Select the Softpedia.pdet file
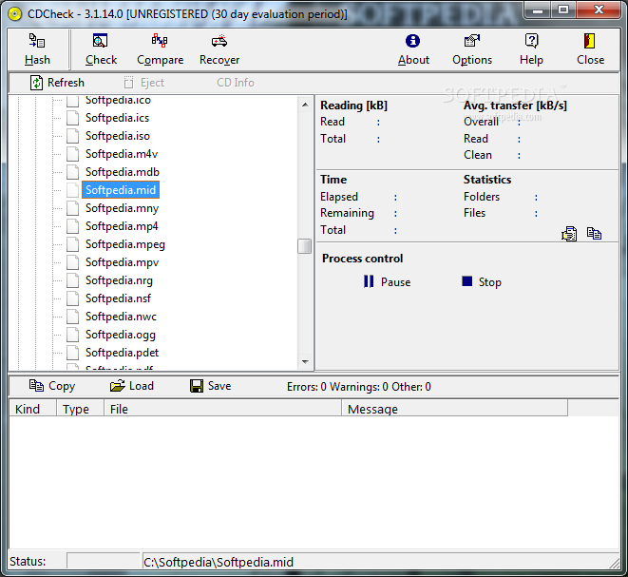The height and width of the screenshot is (577, 628). tap(122, 353)
